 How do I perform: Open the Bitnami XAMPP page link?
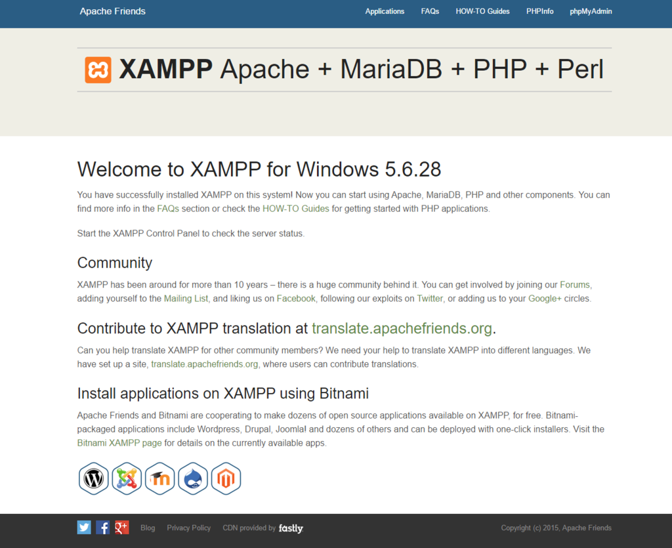click(x=119, y=443)
